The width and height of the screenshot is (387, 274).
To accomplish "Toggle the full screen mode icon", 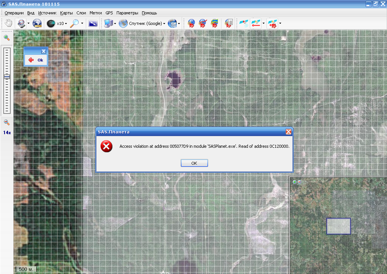I will (93, 23).
